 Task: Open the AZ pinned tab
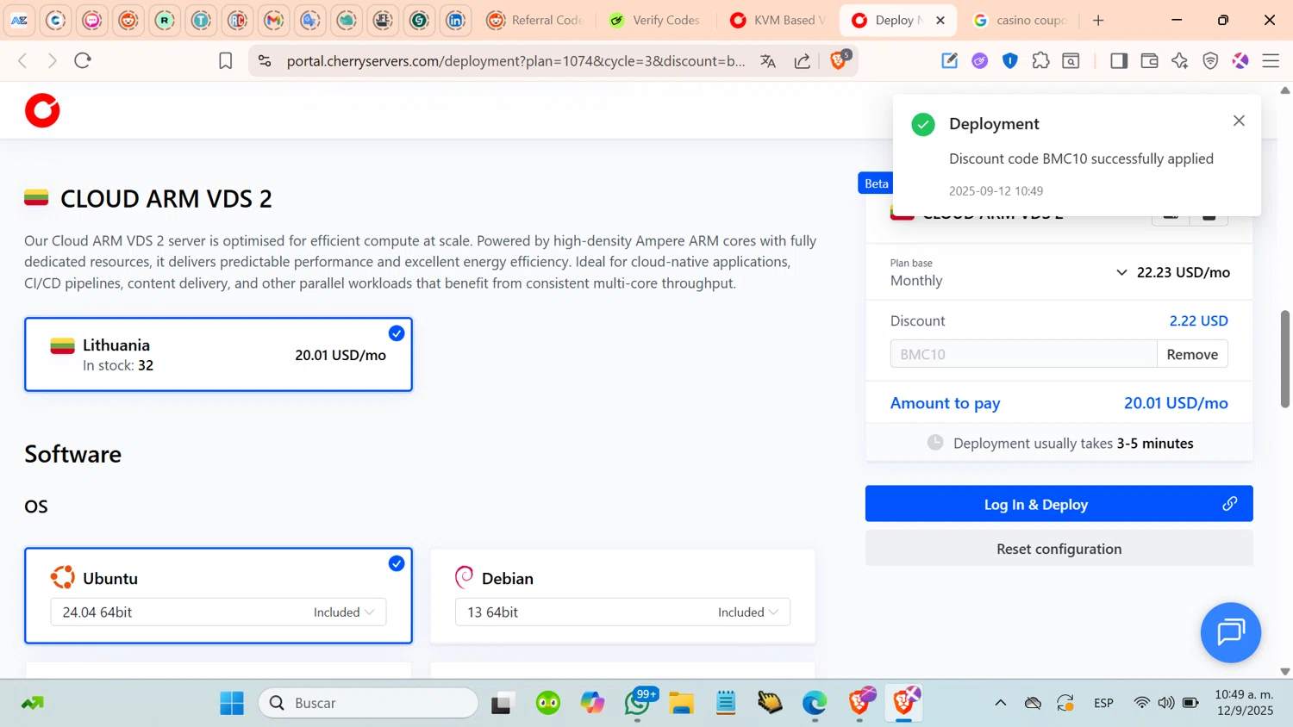tap(19, 20)
